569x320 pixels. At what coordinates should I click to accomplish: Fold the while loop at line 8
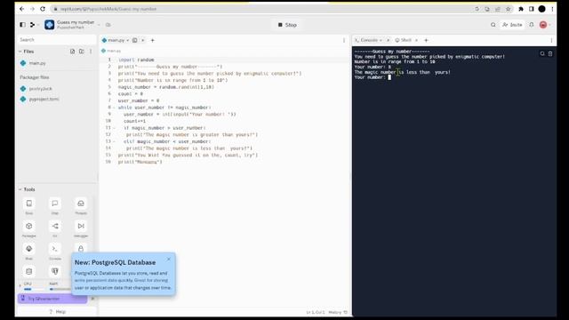[114, 108]
